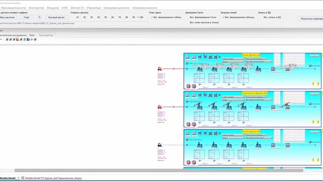Open the [Производительность] menu
Image resolution: width=323 pixels, height=181 pixels.
(x=13, y=8)
